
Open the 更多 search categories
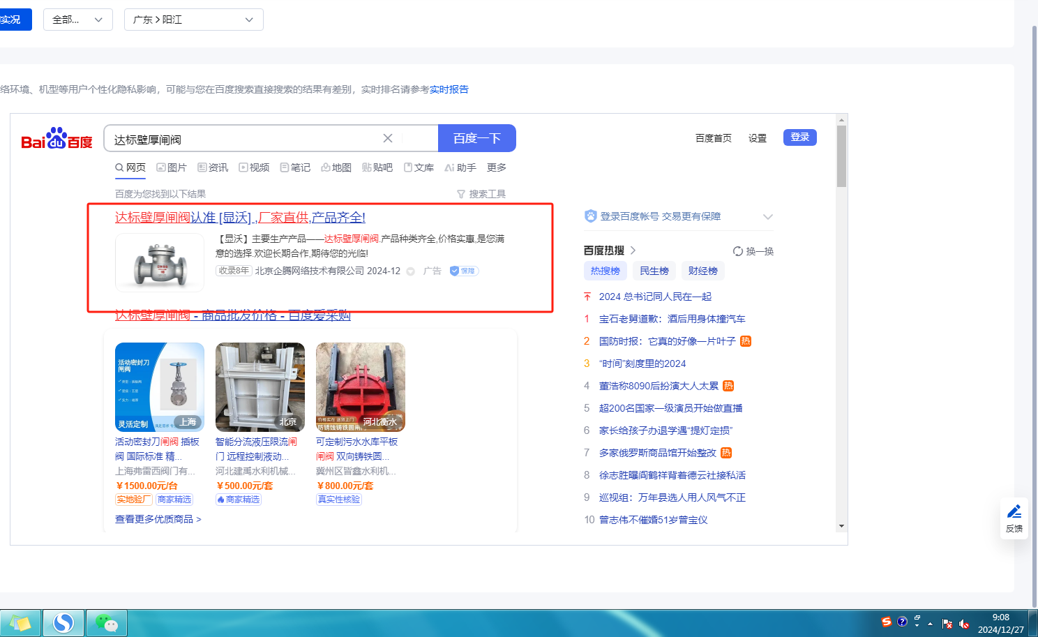click(x=497, y=167)
